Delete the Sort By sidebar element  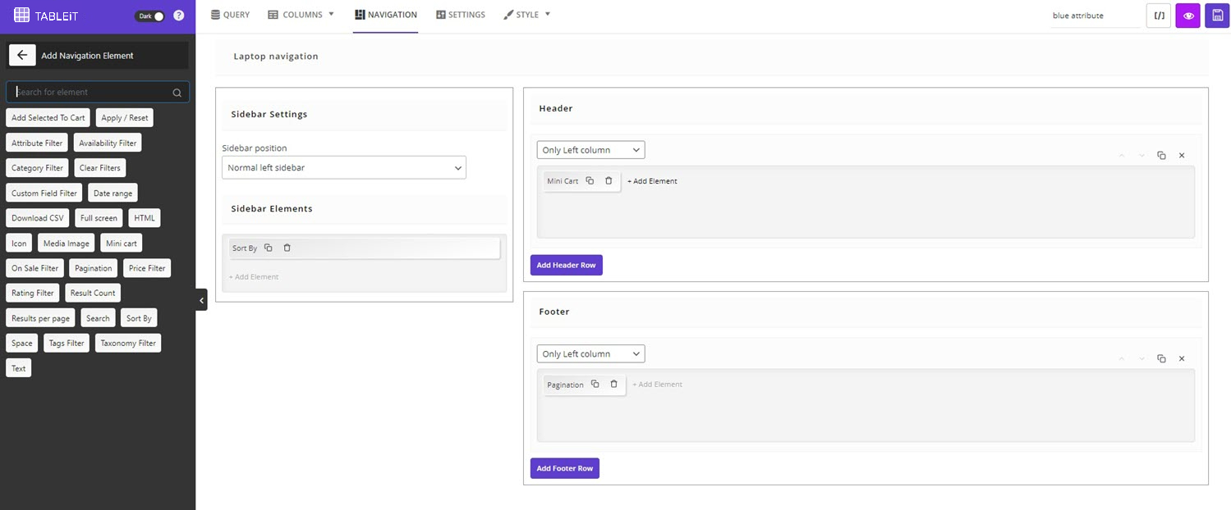pos(287,248)
